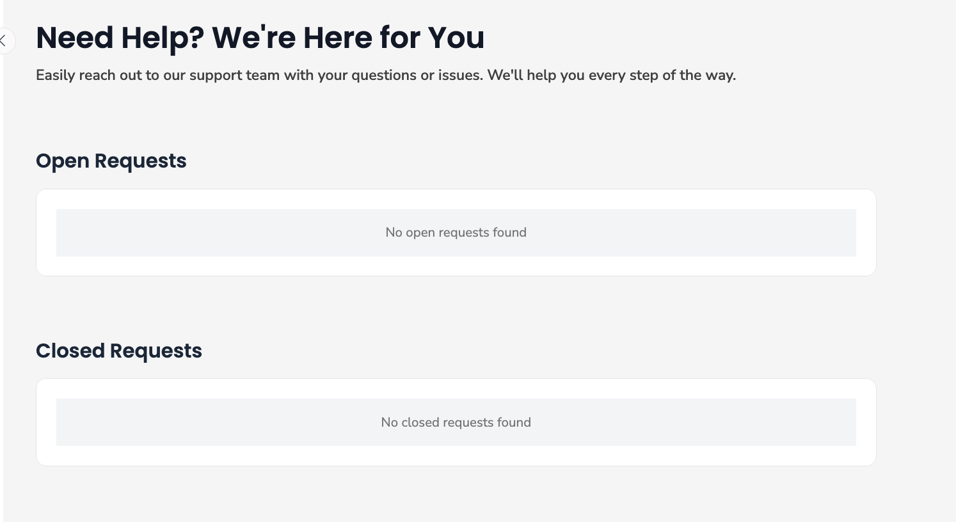Click the word "Help?" in page title
The height and width of the screenshot is (522, 956).
[x=163, y=38]
